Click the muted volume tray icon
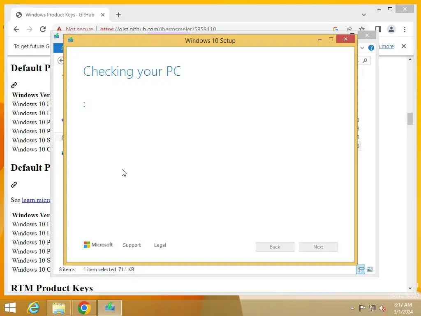 pyautogui.click(x=382, y=308)
